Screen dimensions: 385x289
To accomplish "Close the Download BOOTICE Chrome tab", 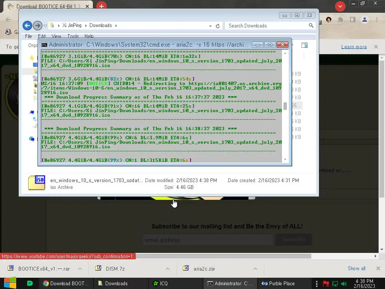I will pyautogui.click(x=87, y=6).
